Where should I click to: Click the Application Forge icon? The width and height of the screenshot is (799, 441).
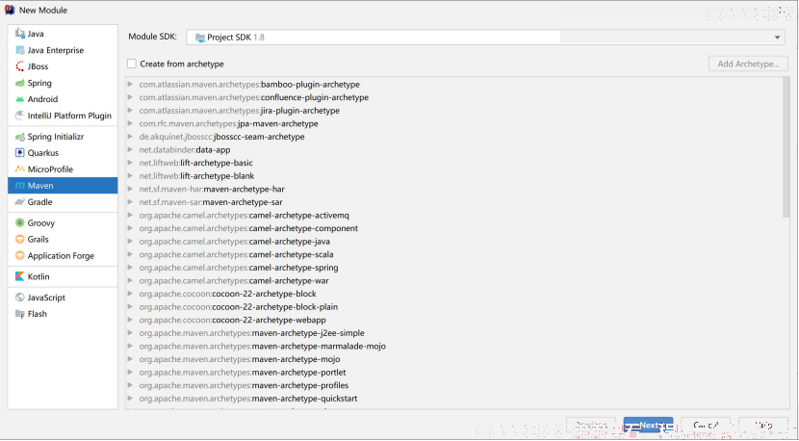pyautogui.click(x=20, y=255)
